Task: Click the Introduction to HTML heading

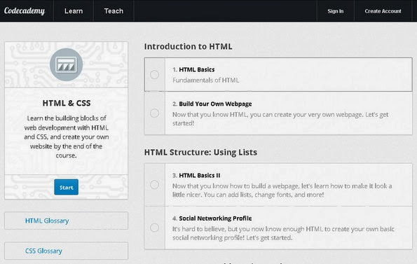Action: coord(188,46)
